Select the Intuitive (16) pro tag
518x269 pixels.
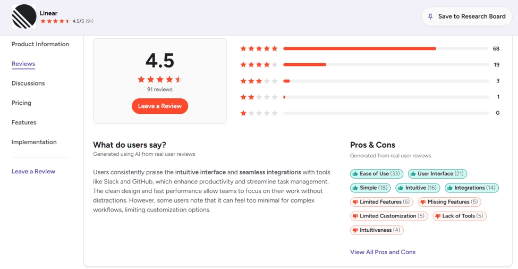click(x=418, y=188)
